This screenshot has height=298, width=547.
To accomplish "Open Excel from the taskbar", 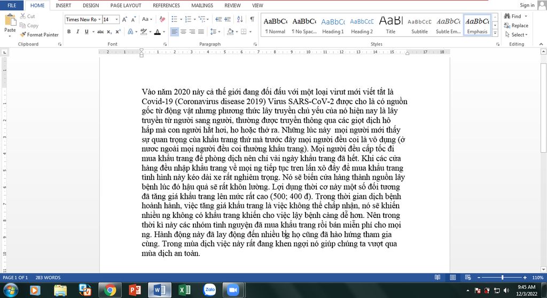I will coord(184,290).
